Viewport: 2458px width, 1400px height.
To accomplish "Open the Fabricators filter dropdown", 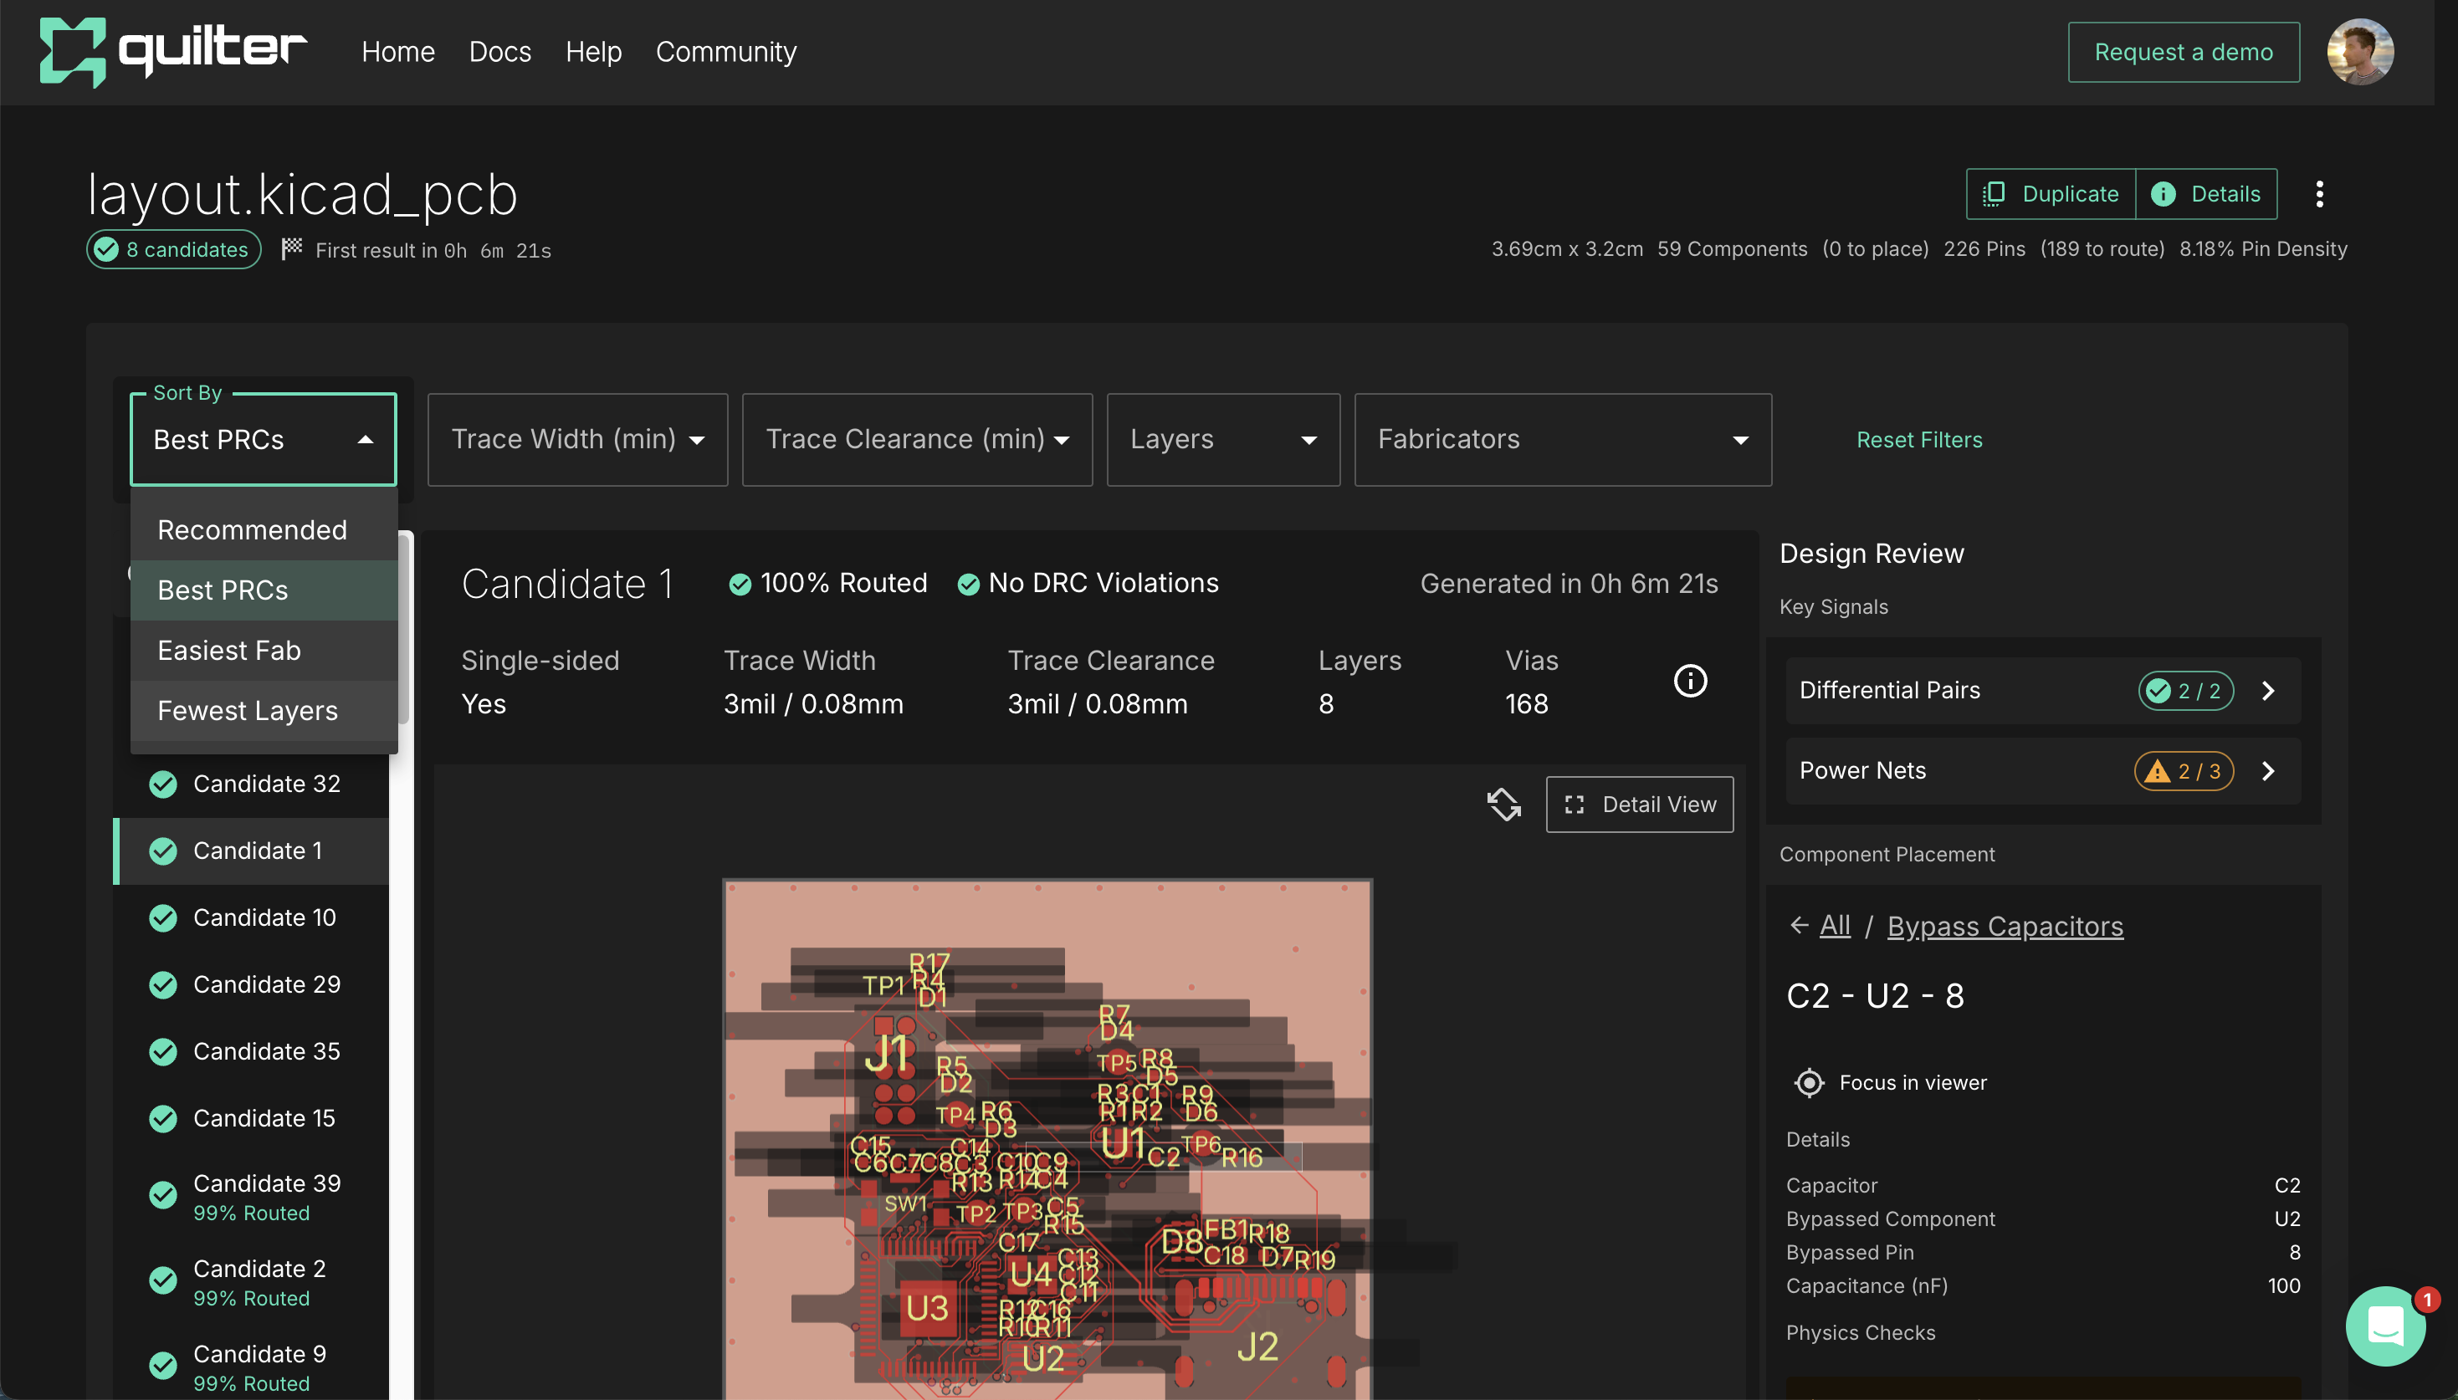I will [x=1562, y=439].
